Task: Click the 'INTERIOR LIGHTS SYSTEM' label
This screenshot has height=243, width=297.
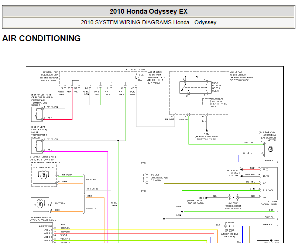Action: (x=232, y=173)
